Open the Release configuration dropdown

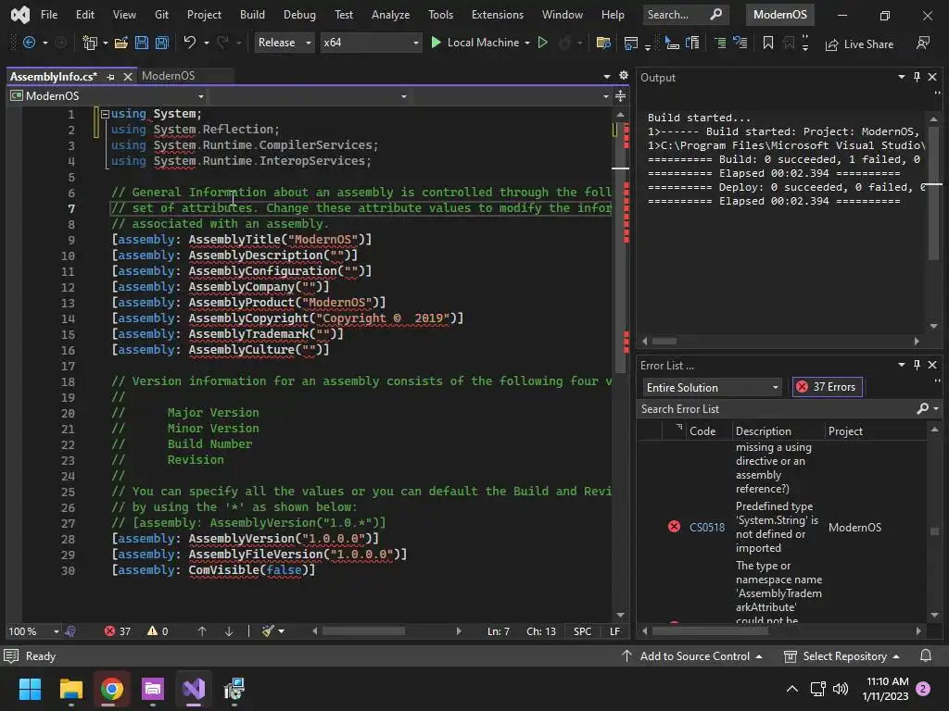(284, 43)
